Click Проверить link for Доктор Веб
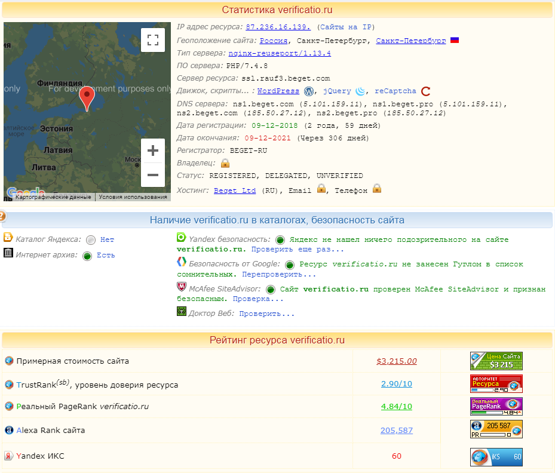The image size is (555, 473). point(267,314)
